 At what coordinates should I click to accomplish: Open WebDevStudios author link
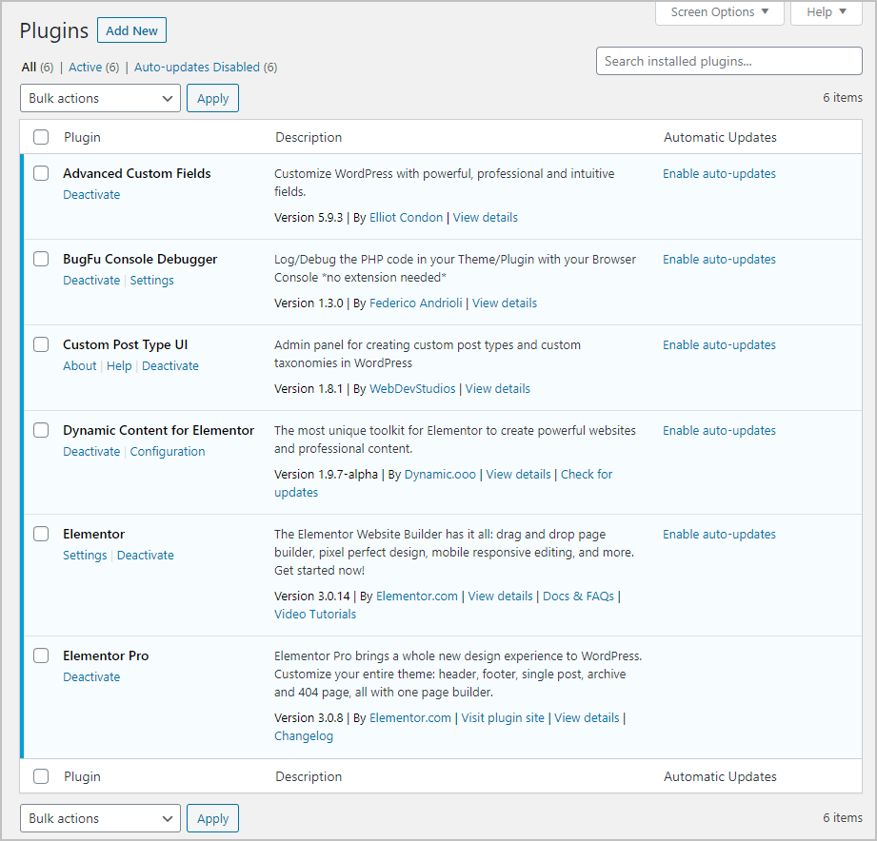412,388
